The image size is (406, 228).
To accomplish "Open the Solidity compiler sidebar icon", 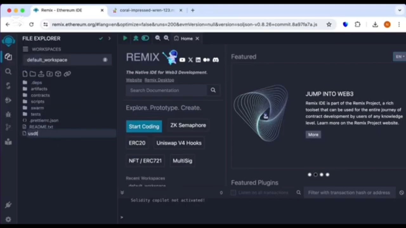I will click(8, 86).
